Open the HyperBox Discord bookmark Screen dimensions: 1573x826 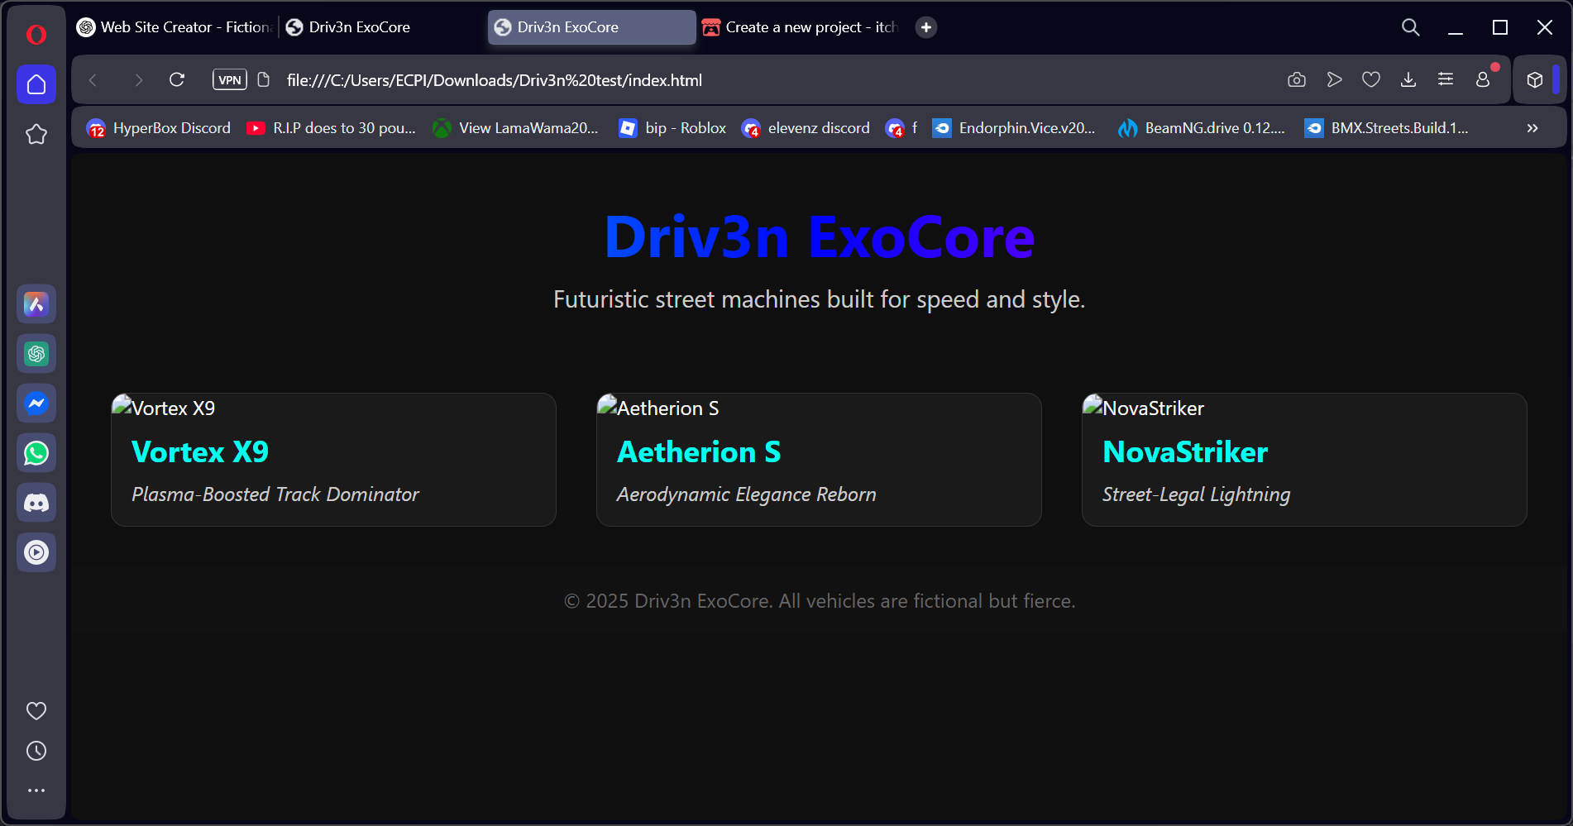click(159, 128)
